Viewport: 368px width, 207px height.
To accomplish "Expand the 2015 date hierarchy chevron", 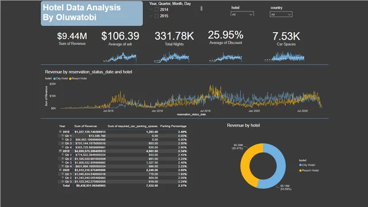I will pyautogui.click(x=151, y=16).
